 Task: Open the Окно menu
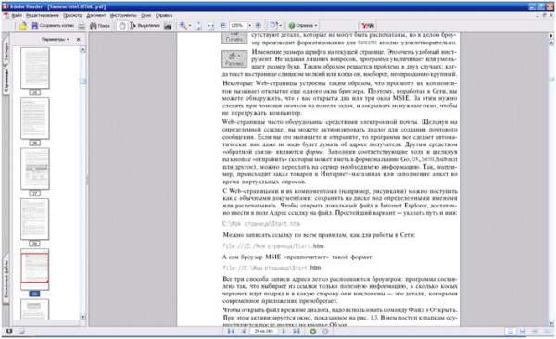pyautogui.click(x=146, y=15)
